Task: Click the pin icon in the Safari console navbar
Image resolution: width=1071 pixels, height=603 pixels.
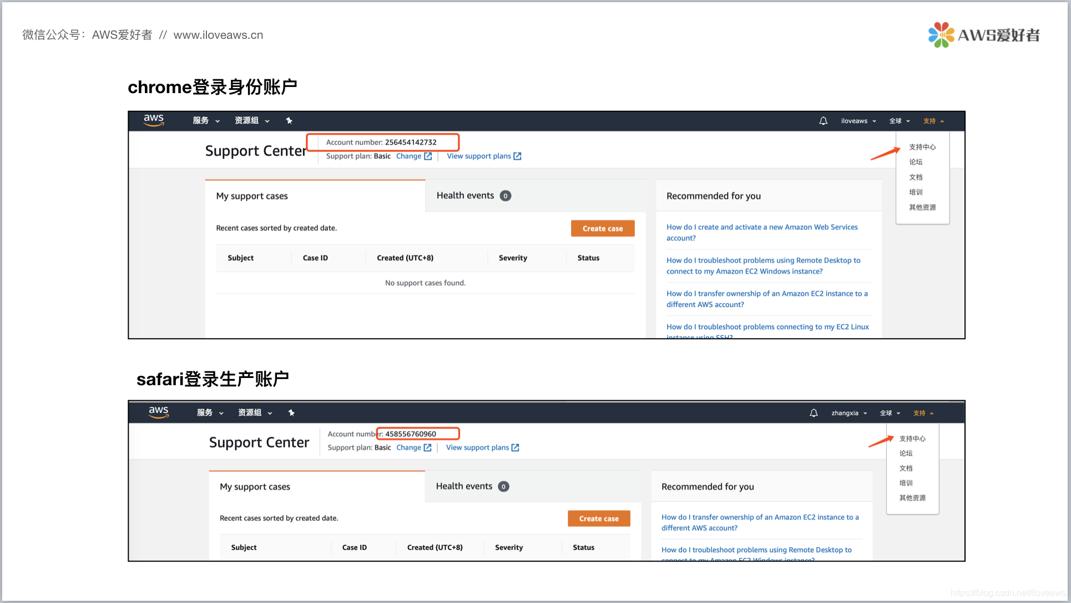Action: point(291,413)
